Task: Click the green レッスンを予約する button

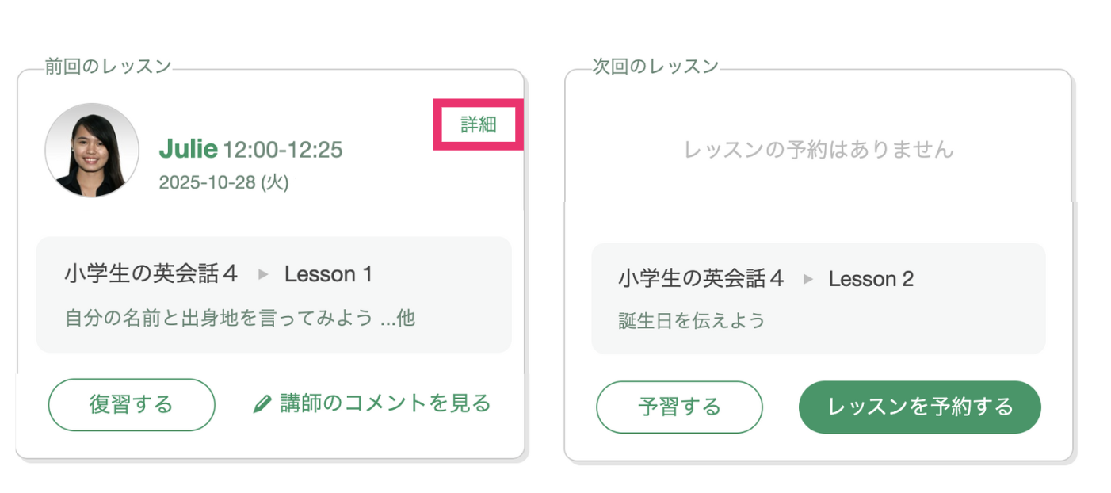Action: pyautogui.click(x=919, y=407)
